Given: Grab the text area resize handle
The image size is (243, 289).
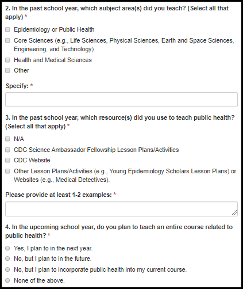Looking at the screenshot, I should [x=234, y=212].
